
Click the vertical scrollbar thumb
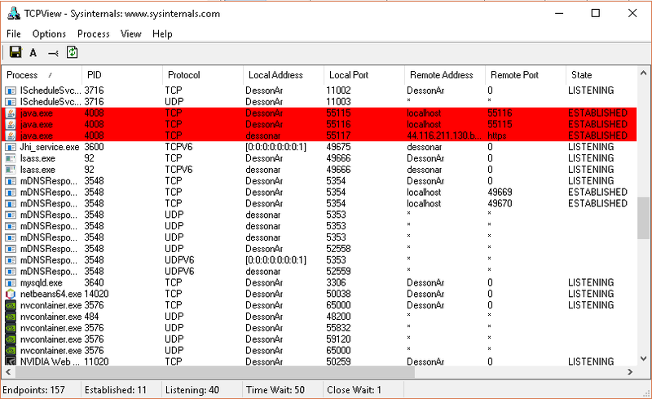point(643,218)
